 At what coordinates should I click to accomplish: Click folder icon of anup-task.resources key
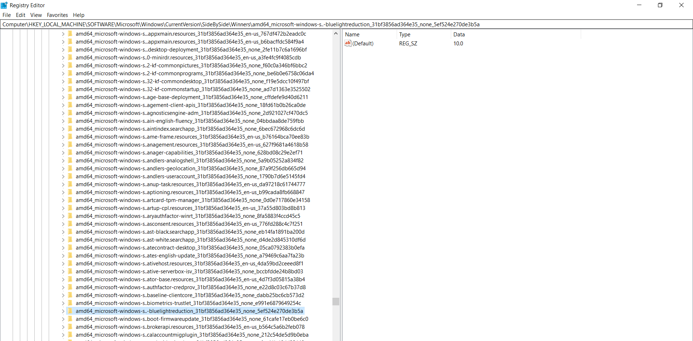(70, 184)
